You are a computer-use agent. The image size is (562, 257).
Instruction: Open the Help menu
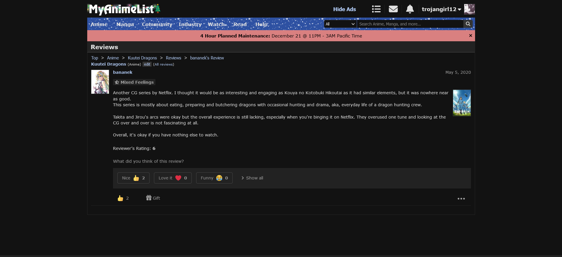261,24
